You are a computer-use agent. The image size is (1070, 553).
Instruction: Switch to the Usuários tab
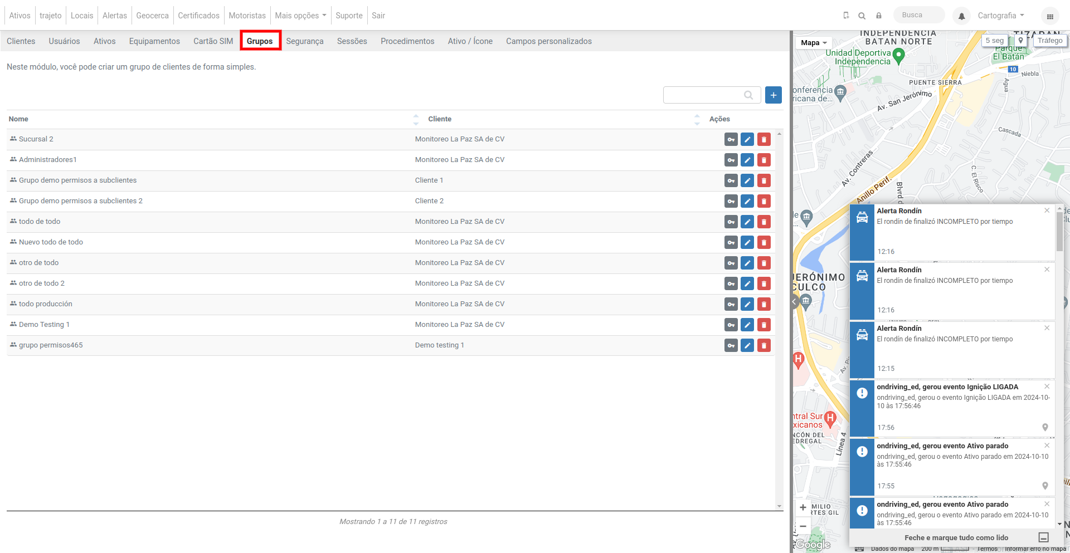(64, 41)
